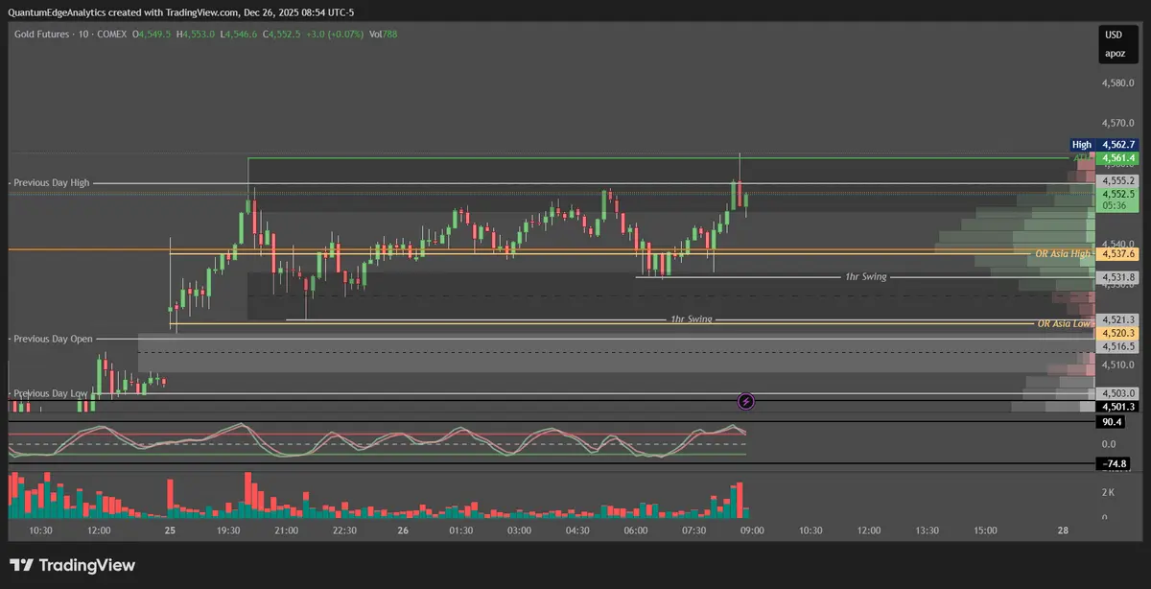
Task: Click the green 4,561.4 price label
Action: click(x=1118, y=157)
